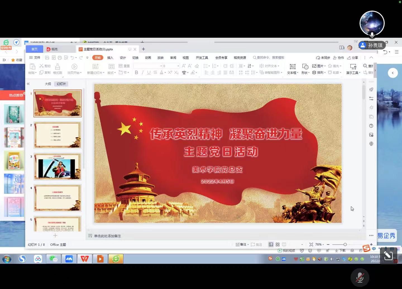
Task: Click the Reset (重置) button
Action: pyautogui.click(x=124, y=66)
